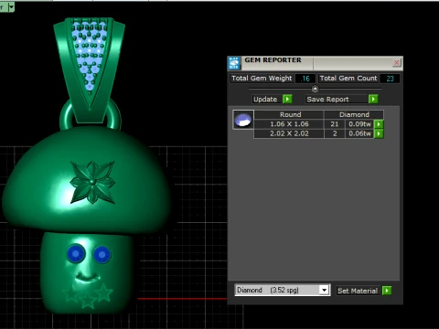The image size is (439, 329).
Task: Click the Total Gem Count value 23
Action: coord(390,79)
